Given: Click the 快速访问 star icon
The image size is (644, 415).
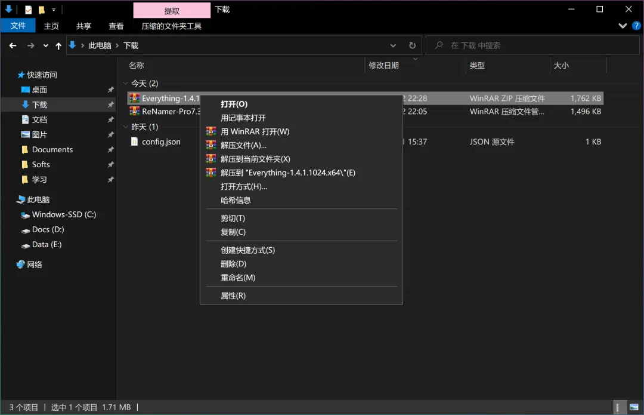Looking at the screenshot, I should click(x=21, y=75).
